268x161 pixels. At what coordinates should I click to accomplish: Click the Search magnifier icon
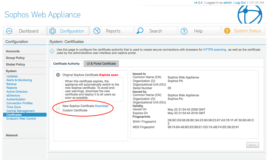(x=140, y=31)
